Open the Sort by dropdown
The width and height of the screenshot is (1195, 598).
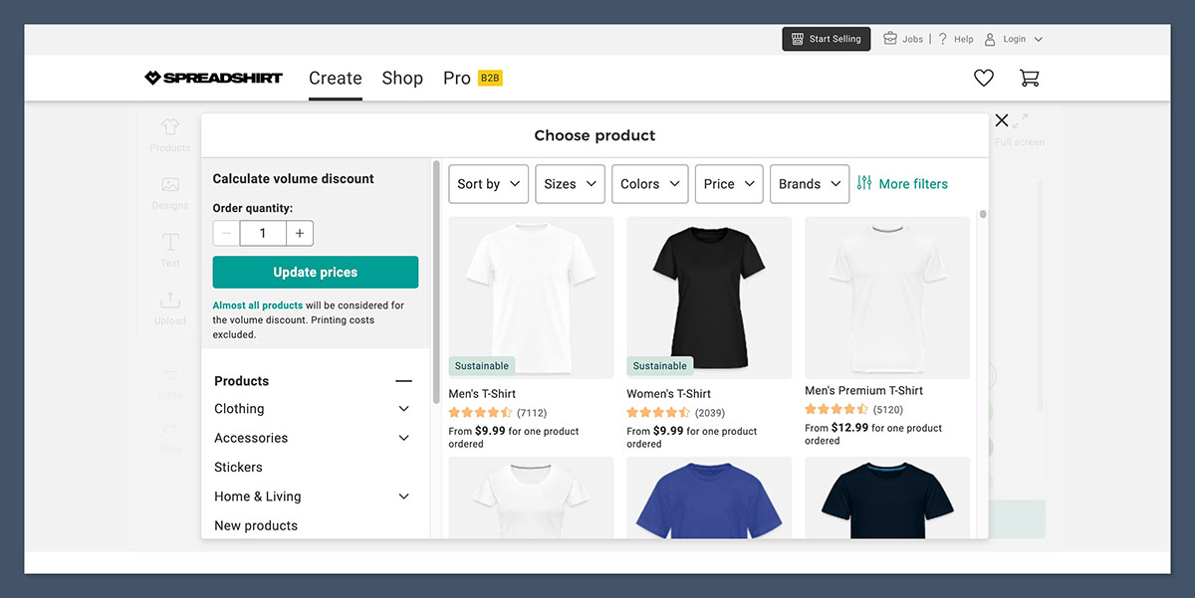489,184
